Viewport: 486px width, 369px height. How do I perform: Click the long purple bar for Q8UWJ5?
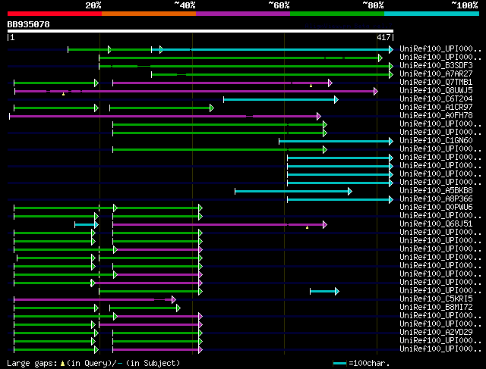click(x=196, y=91)
